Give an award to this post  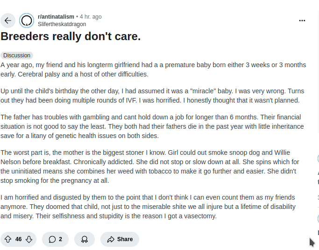pos(85,239)
